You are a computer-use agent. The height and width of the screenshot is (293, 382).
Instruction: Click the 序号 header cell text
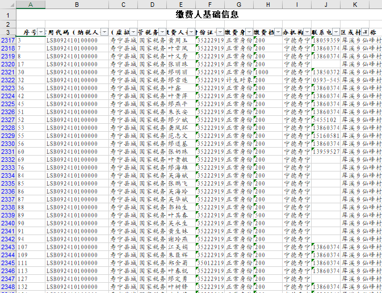pos(30,32)
